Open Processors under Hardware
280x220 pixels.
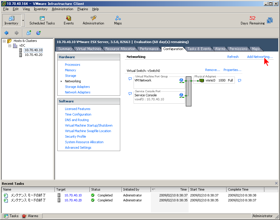72,65
